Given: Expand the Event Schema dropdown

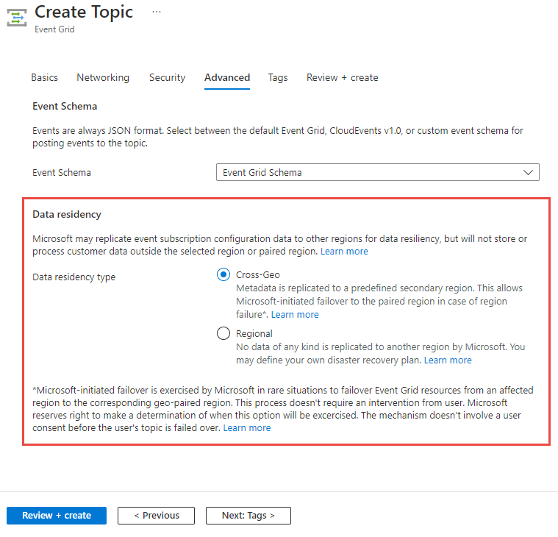Looking at the screenshot, I should click(377, 172).
